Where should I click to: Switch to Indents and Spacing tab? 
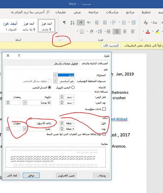(x=95, y=63)
